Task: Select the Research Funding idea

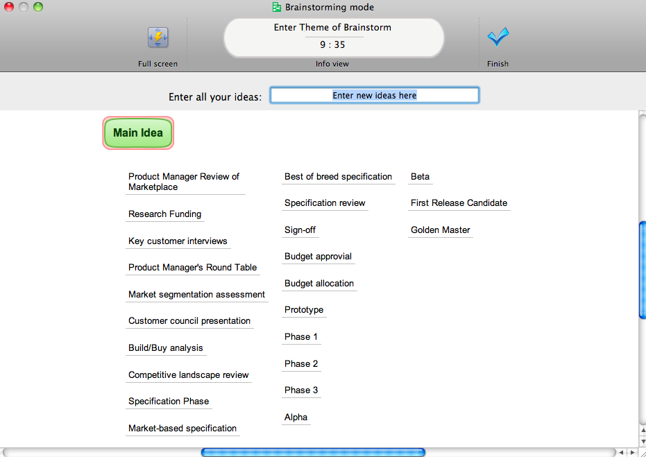Action: click(x=165, y=214)
